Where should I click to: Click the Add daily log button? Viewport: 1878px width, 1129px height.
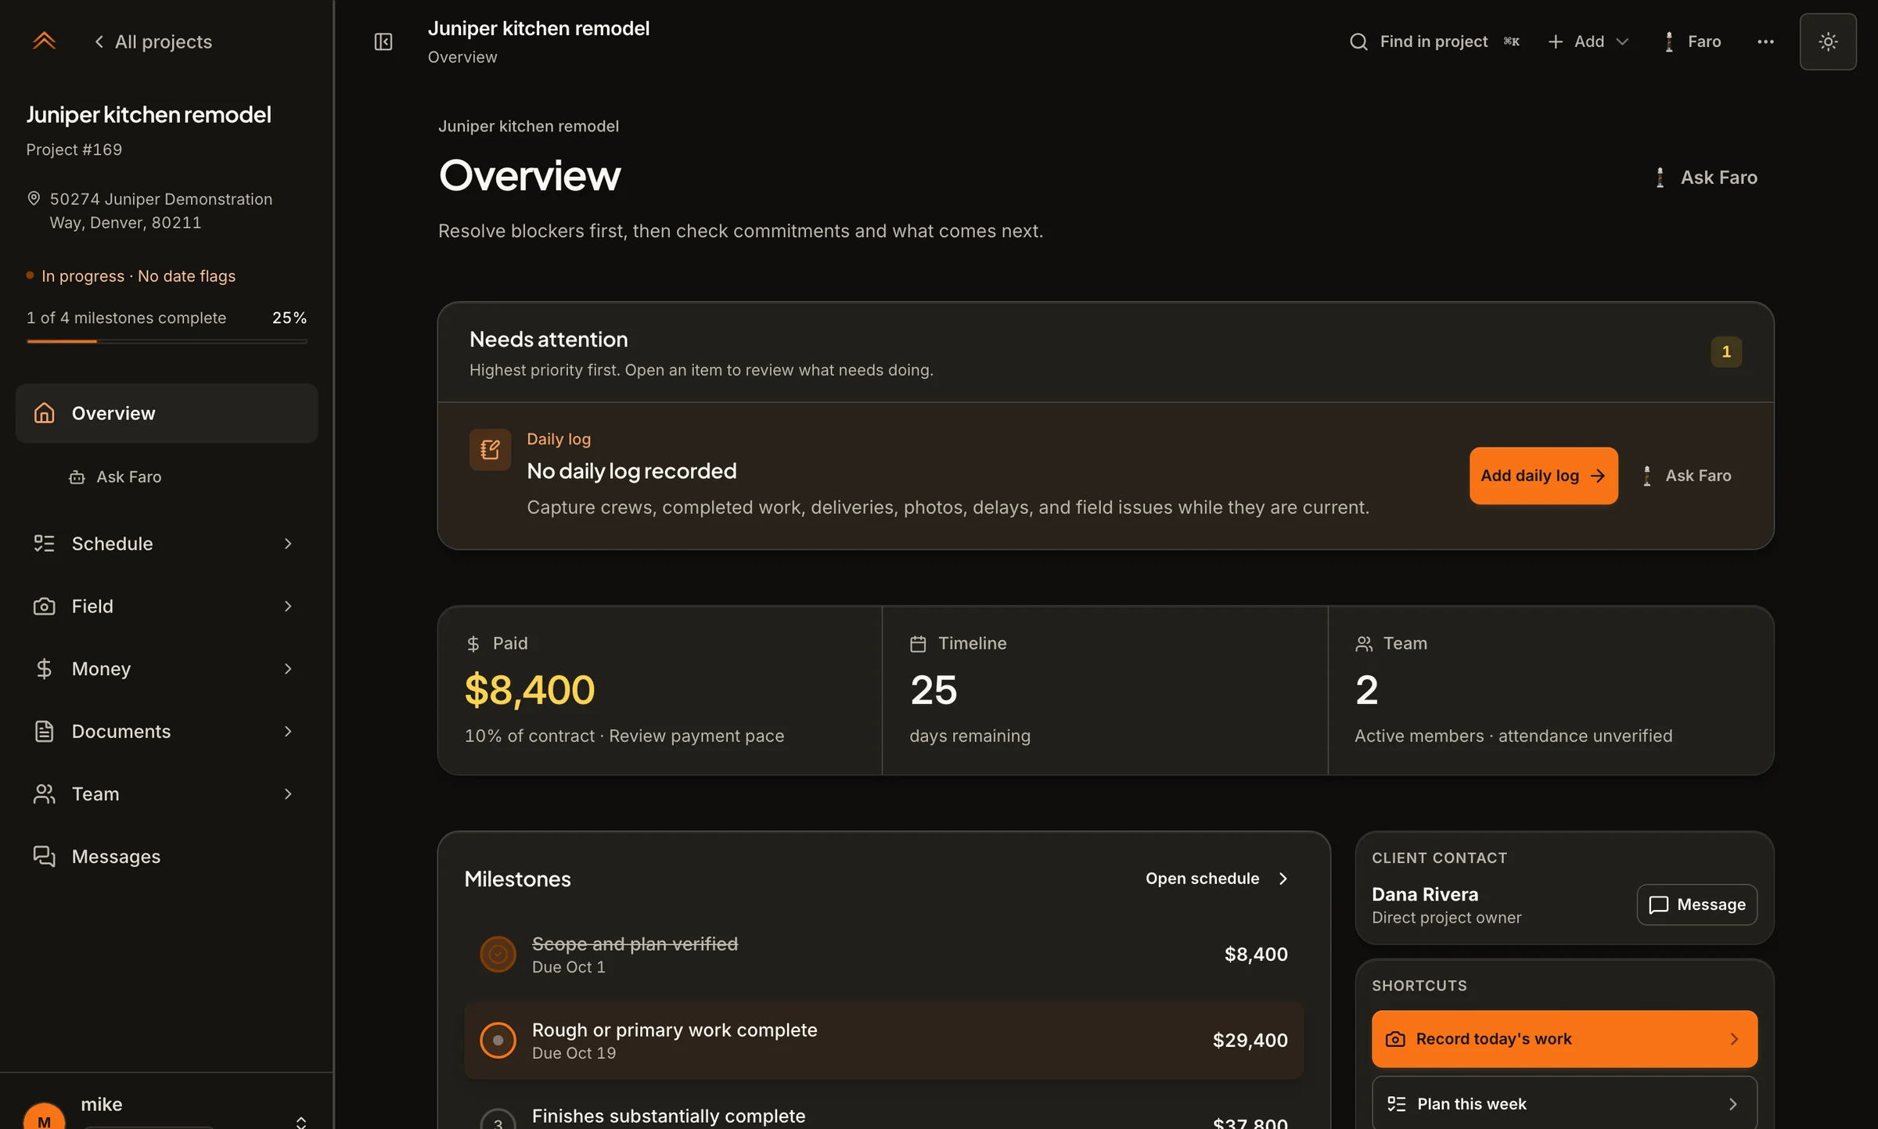1543,476
